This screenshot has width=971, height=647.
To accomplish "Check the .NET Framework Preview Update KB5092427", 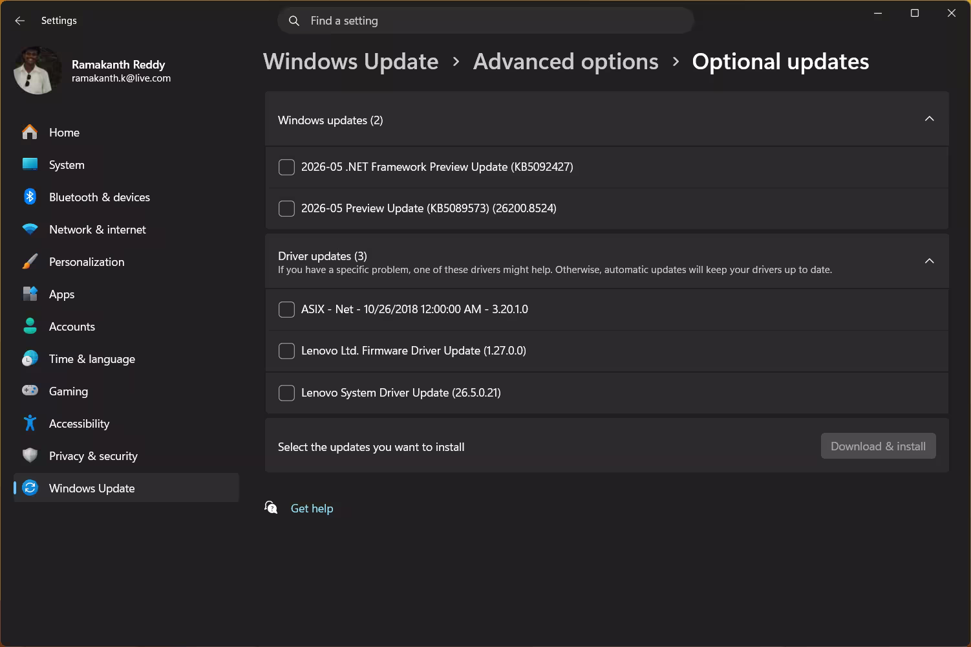I will 286,167.
